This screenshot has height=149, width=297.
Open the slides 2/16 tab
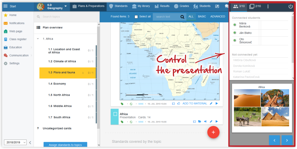click(255, 6)
